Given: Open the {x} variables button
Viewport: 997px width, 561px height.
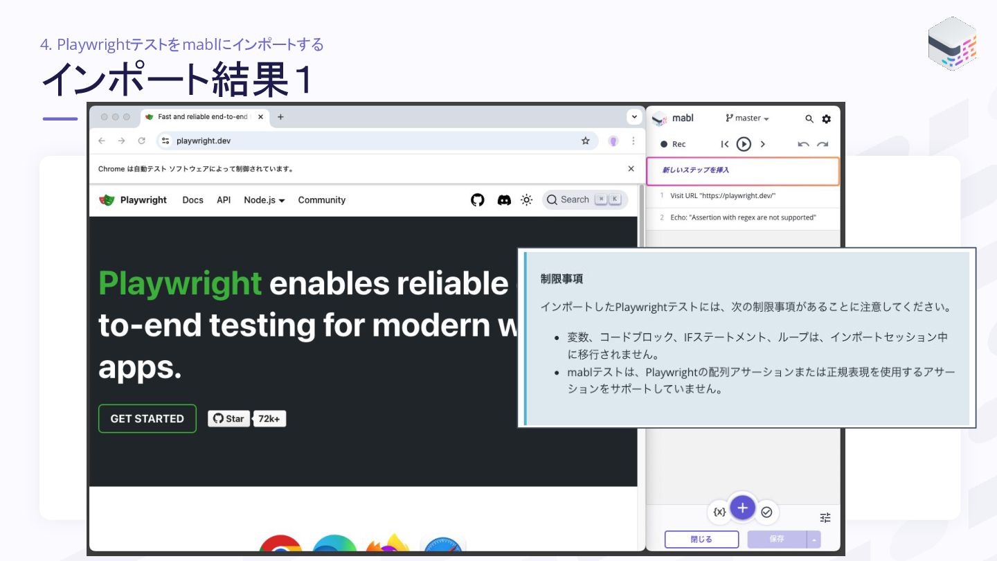Looking at the screenshot, I should coord(720,512).
